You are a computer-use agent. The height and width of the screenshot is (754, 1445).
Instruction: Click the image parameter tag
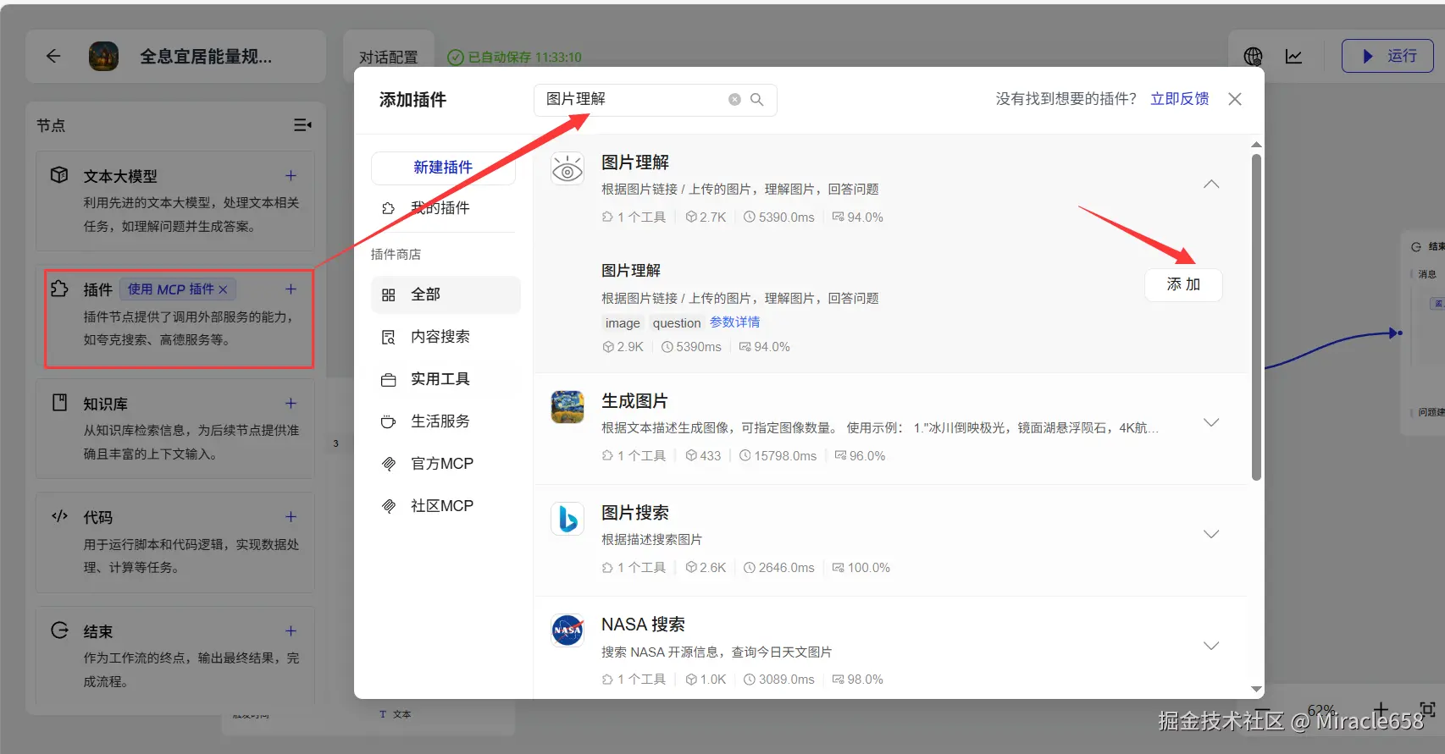[623, 322]
